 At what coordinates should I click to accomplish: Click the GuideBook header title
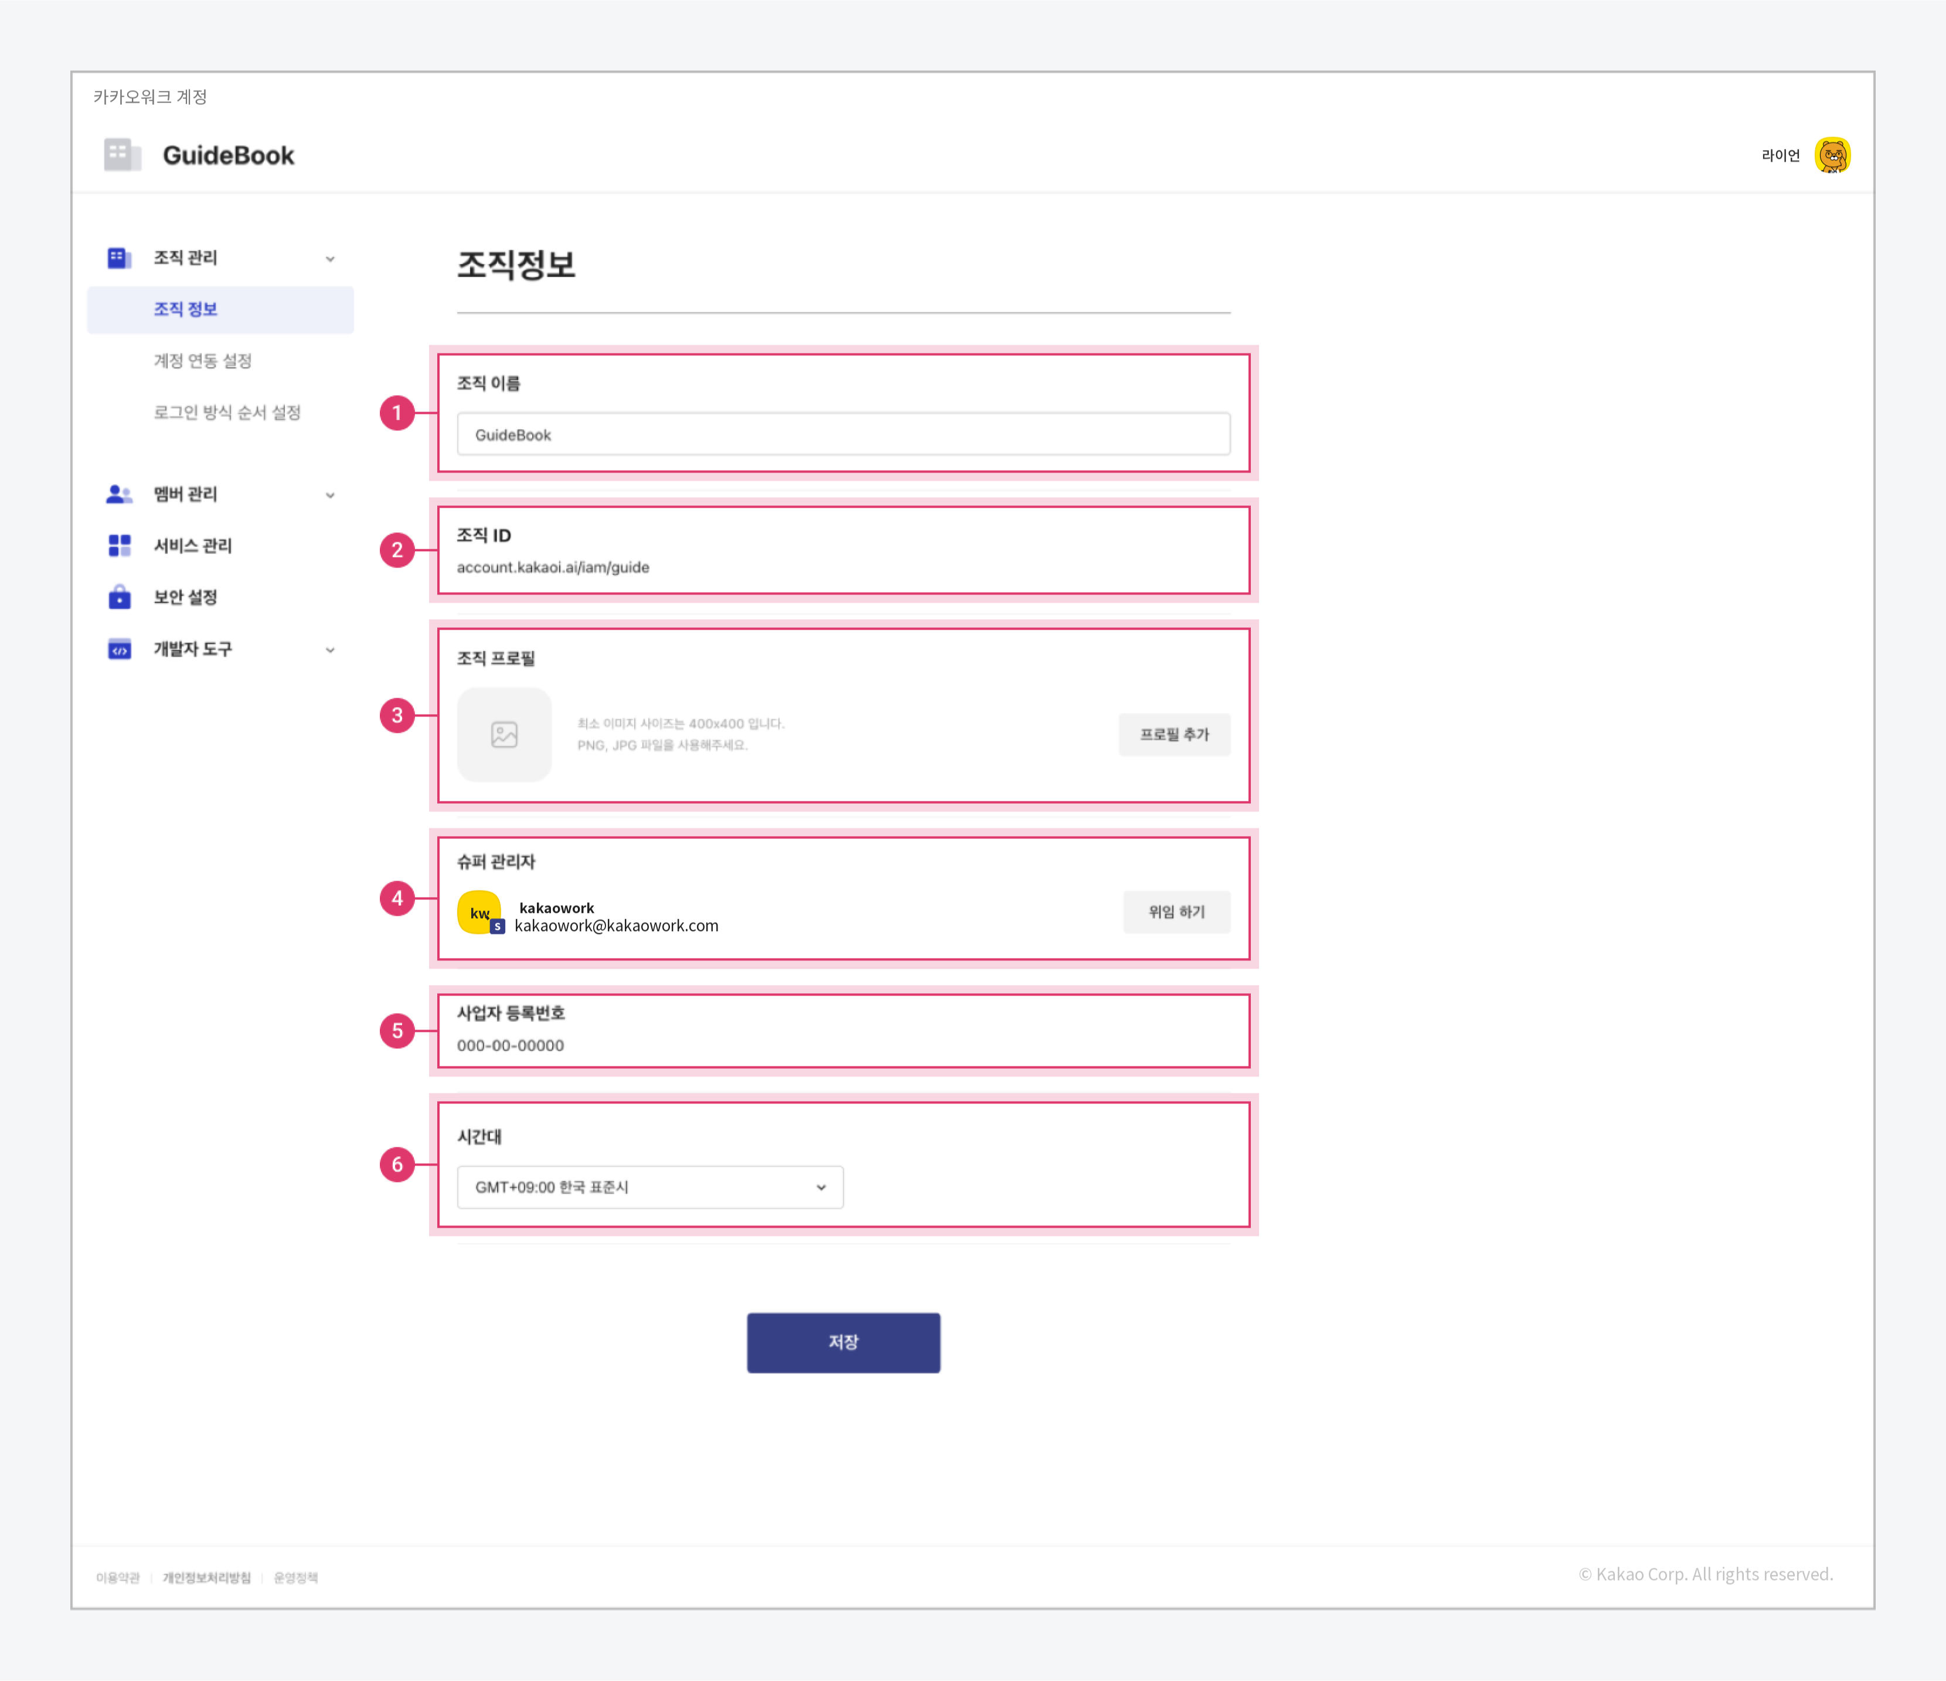point(228,155)
